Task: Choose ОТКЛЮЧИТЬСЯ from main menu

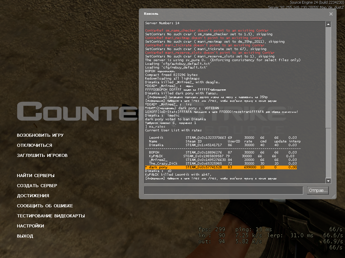Action: click(x=35, y=145)
